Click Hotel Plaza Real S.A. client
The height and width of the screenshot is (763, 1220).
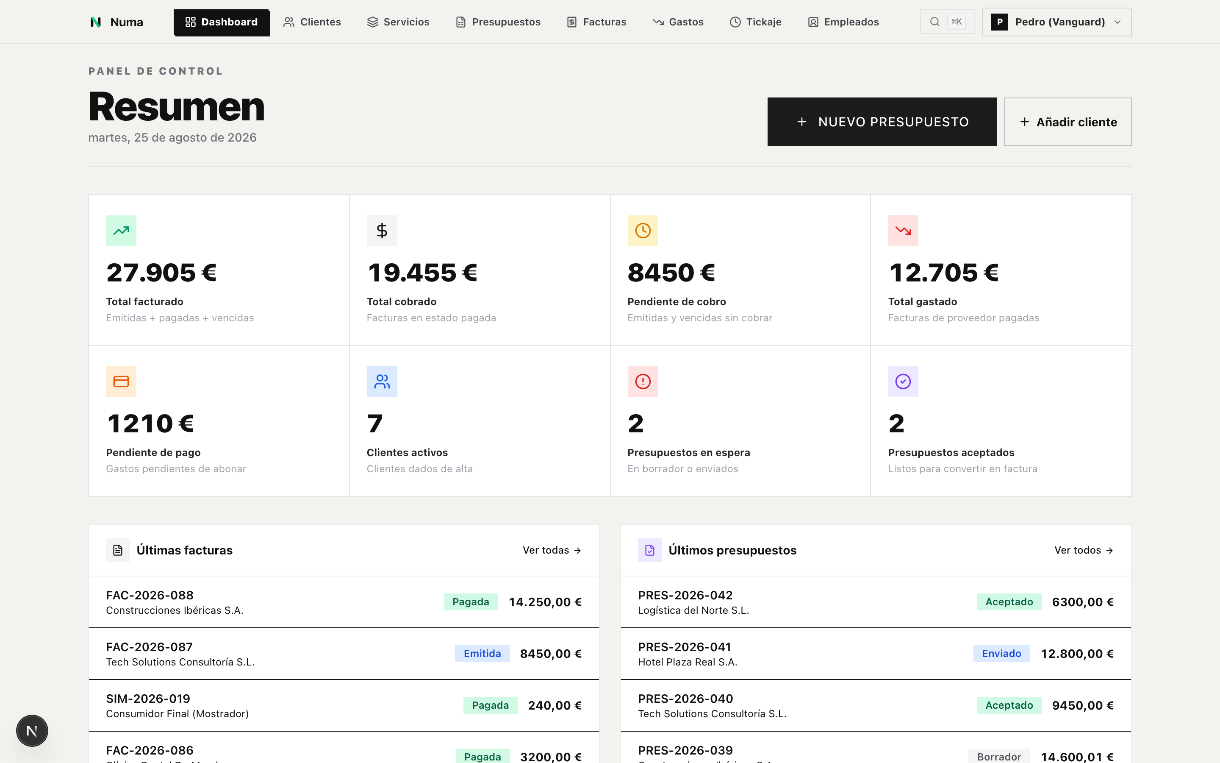[x=688, y=662]
